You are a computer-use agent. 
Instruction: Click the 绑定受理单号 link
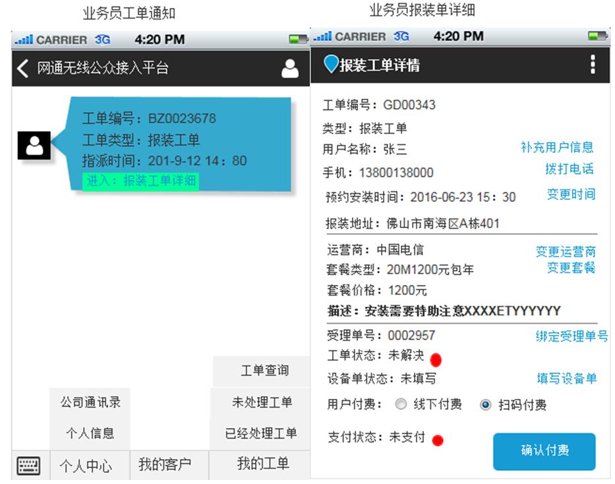[572, 336]
